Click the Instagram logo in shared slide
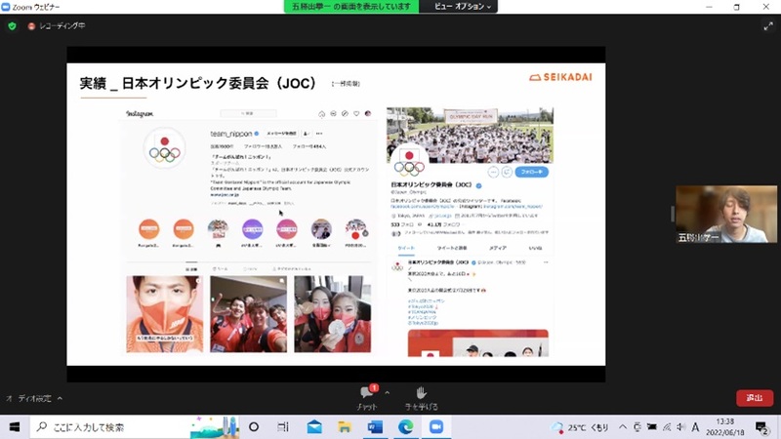The width and height of the screenshot is (781, 439). 140,114
